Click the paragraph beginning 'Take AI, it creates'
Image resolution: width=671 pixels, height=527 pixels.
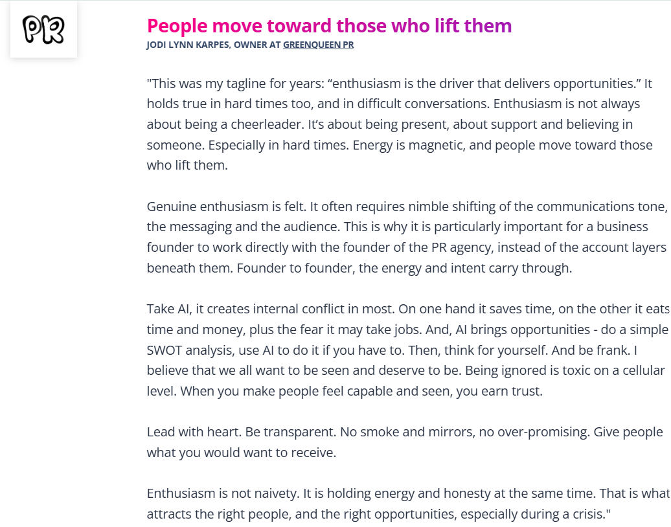coord(408,350)
